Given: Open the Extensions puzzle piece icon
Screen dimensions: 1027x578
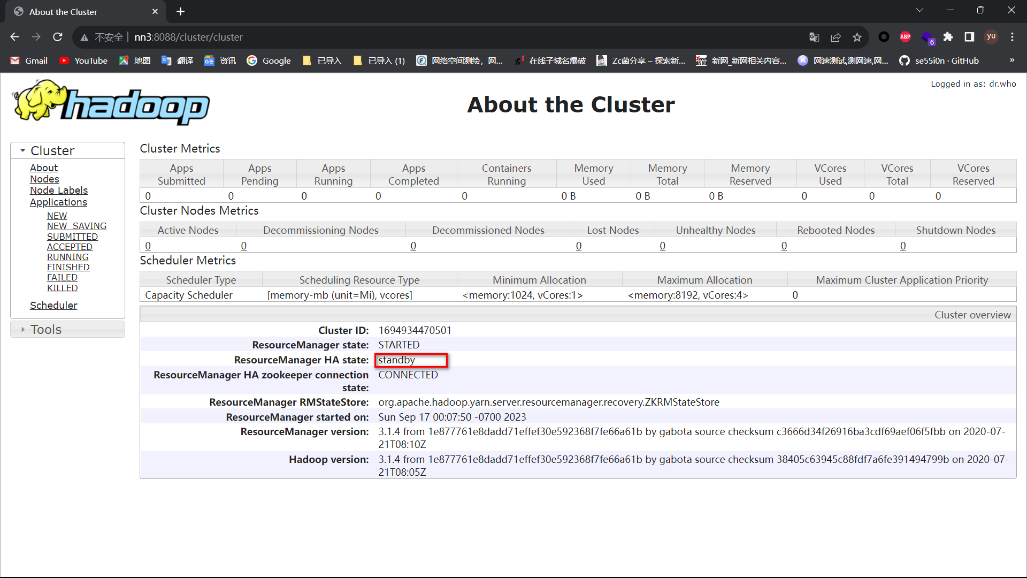Looking at the screenshot, I should [948, 37].
